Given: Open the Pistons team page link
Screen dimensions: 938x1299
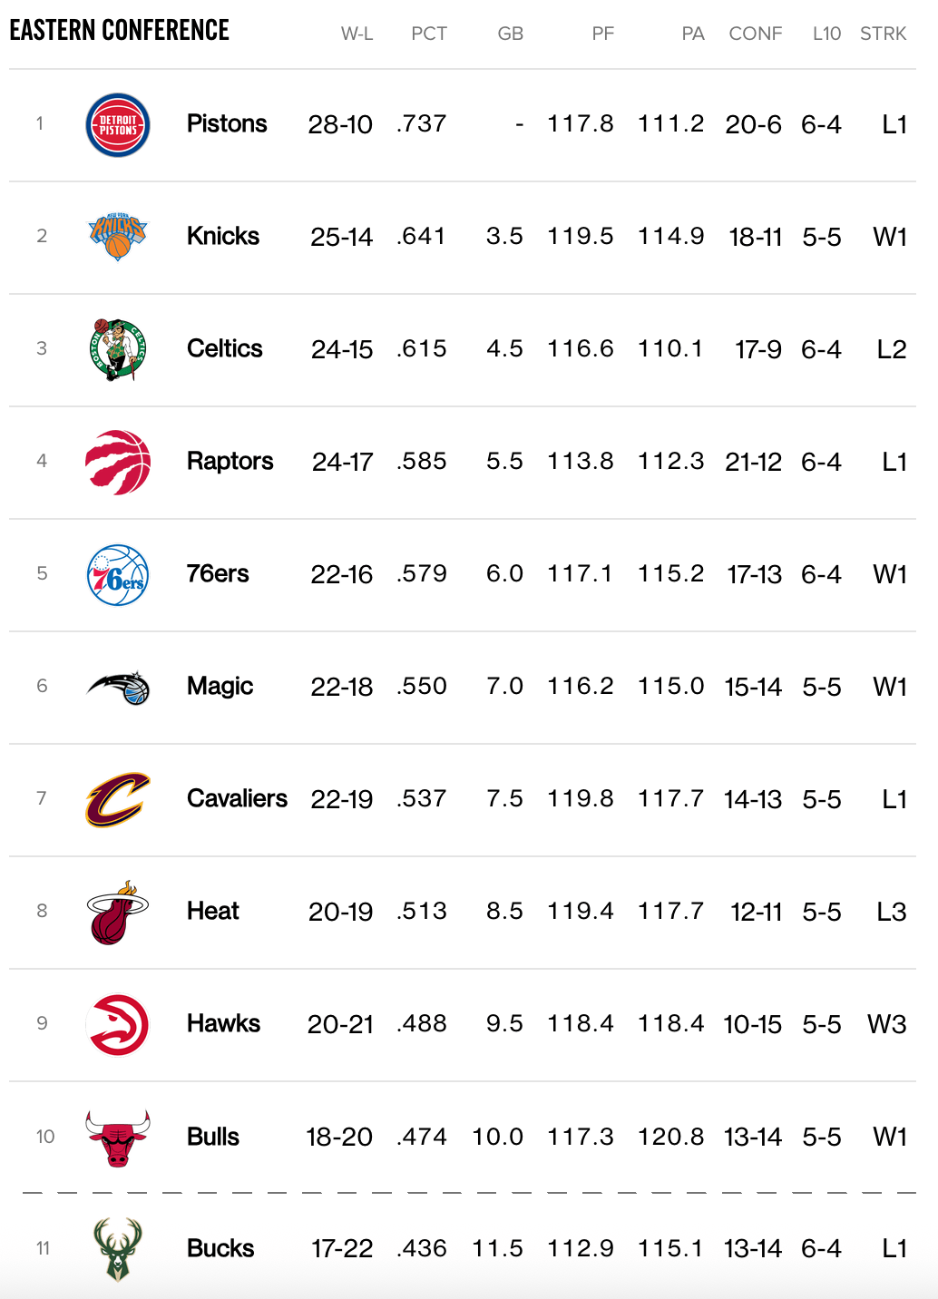Looking at the screenshot, I should 227,124.
